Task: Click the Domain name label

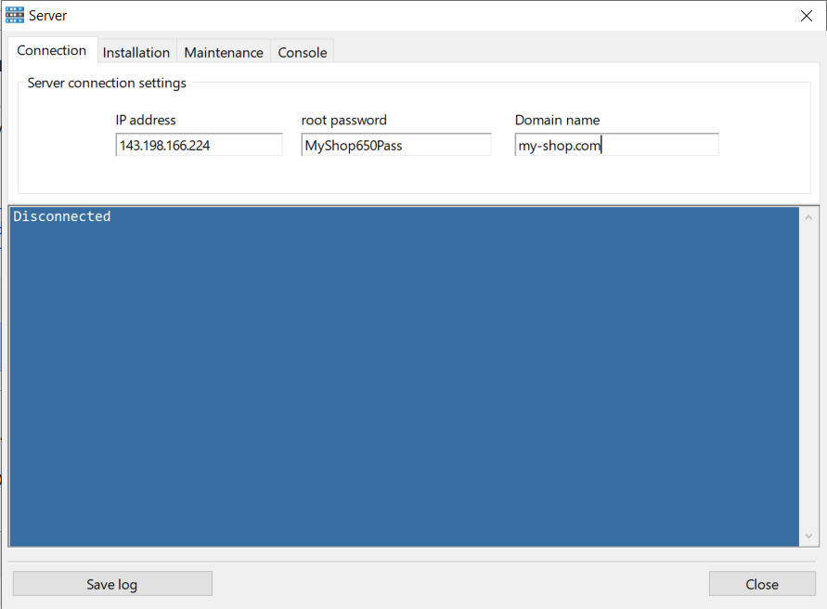Action: pyautogui.click(x=557, y=121)
